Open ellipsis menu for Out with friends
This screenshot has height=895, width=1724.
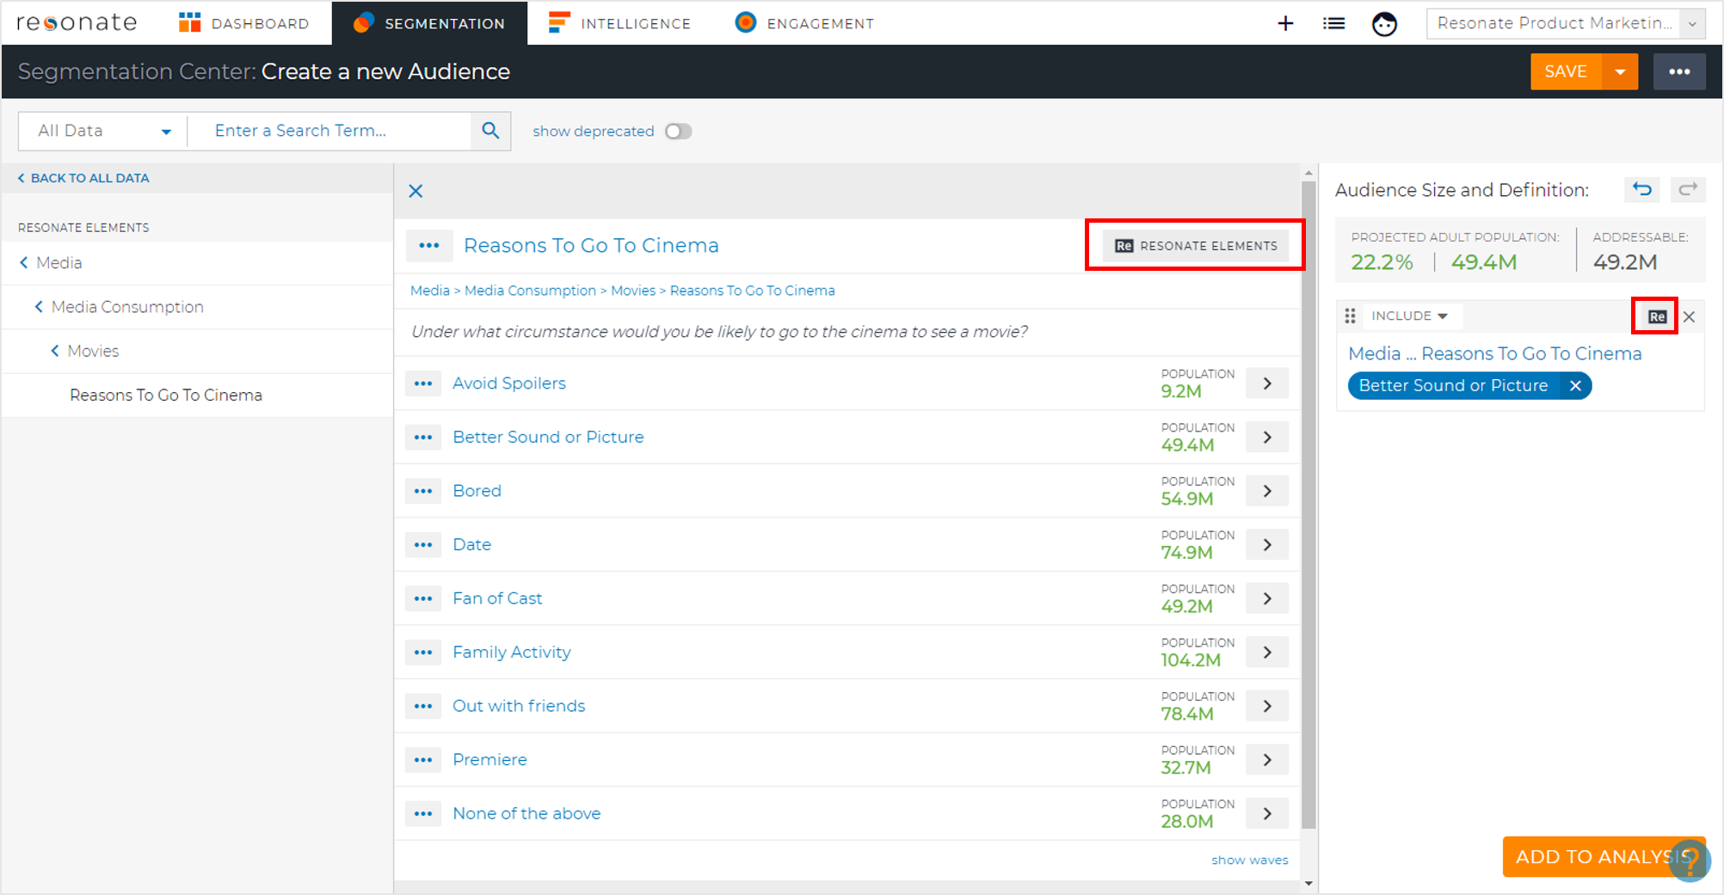click(423, 706)
